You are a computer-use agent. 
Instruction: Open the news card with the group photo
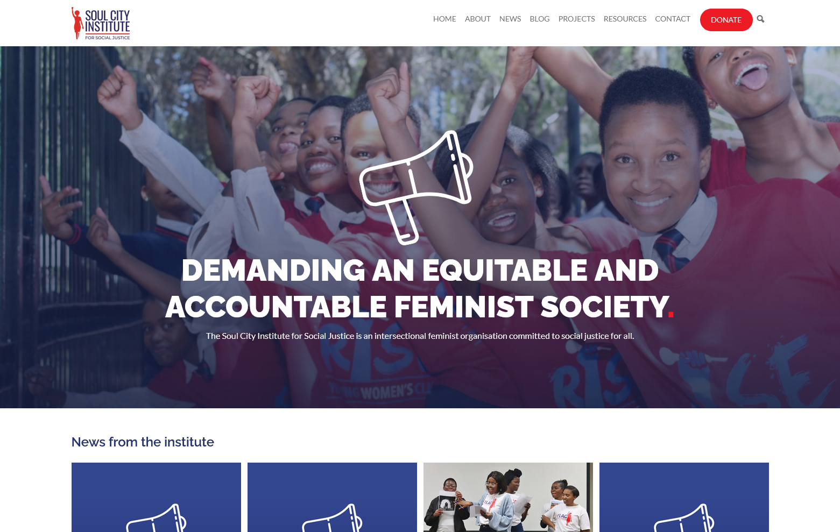point(508,497)
